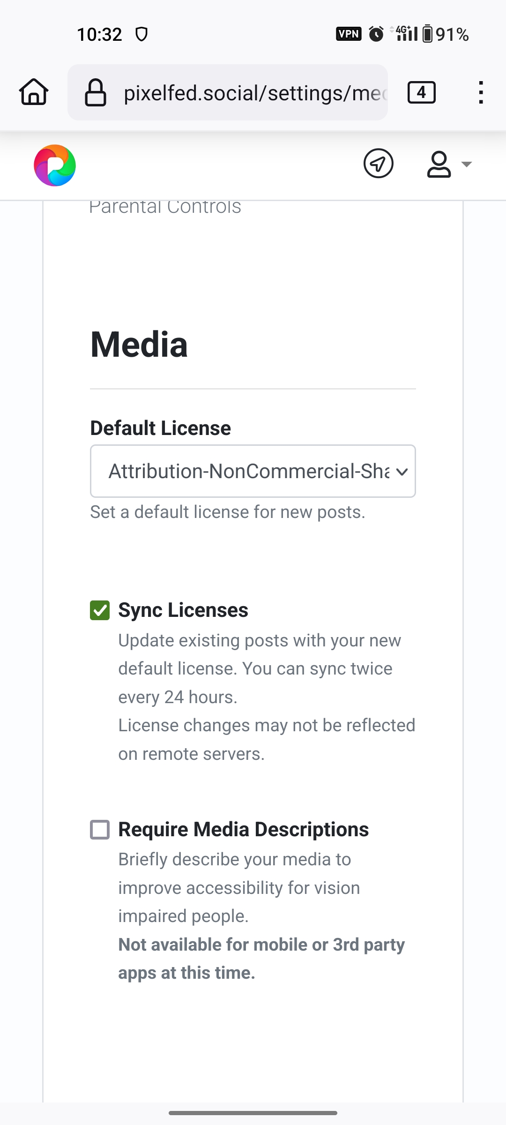Tap the browser home icon

tap(34, 92)
